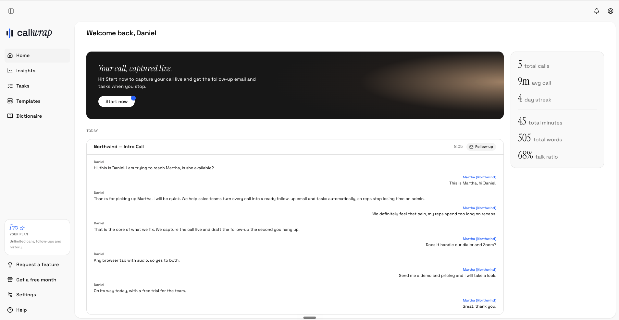Click the Home house icon
This screenshot has width=619, height=320.
click(10, 55)
